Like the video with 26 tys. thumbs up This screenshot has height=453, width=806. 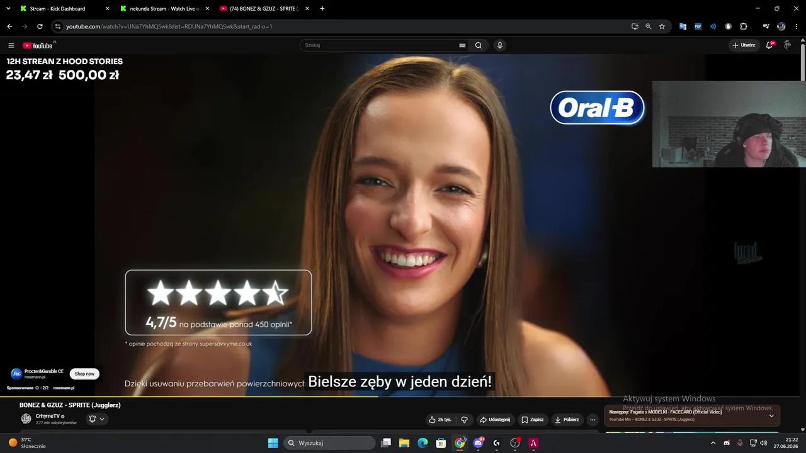[x=440, y=420]
